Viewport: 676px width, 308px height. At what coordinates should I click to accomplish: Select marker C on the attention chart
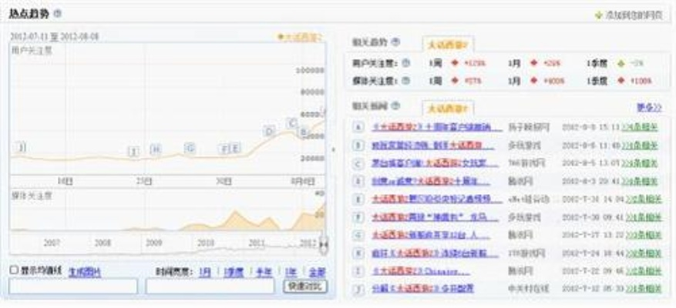click(x=292, y=123)
